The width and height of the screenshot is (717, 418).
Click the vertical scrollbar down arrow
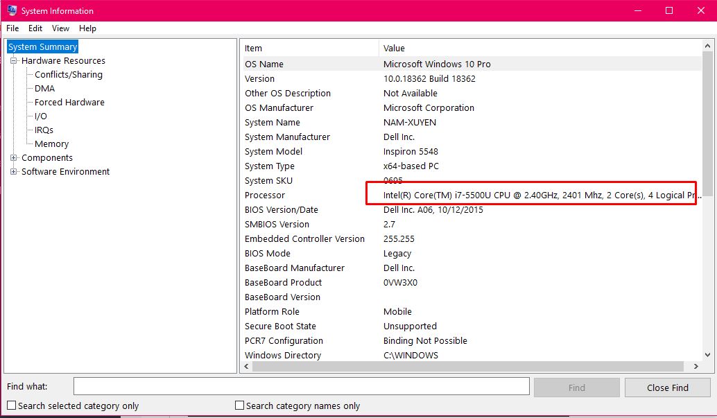pos(707,355)
